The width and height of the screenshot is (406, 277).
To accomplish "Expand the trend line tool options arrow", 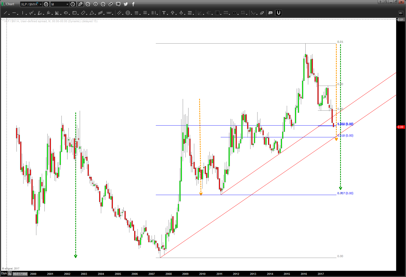I will tap(9, 14).
